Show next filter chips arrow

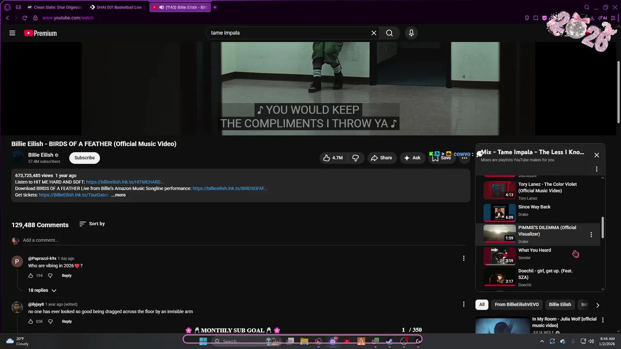click(598, 305)
